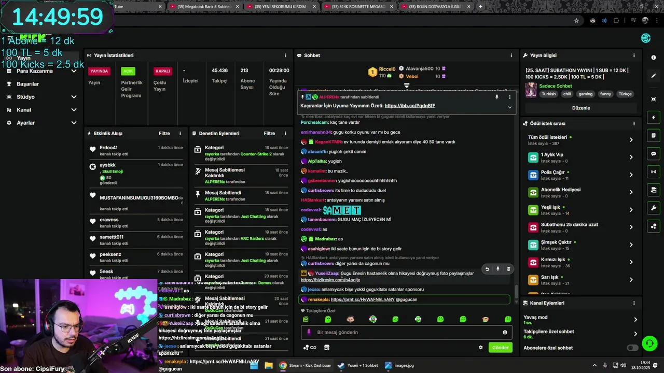Open Sohbet panel three-dot menu

511,55
